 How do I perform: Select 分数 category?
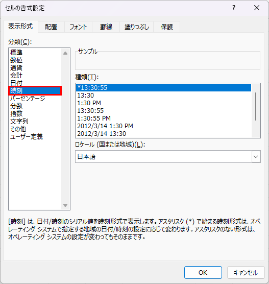point(35,106)
